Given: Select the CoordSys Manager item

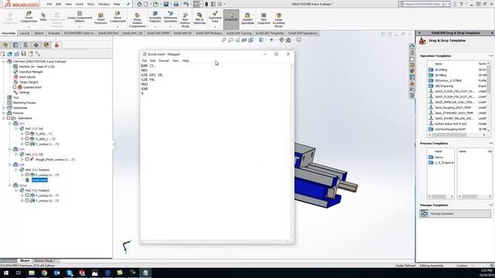Looking at the screenshot, I should pyautogui.click(x=31, y=72).
